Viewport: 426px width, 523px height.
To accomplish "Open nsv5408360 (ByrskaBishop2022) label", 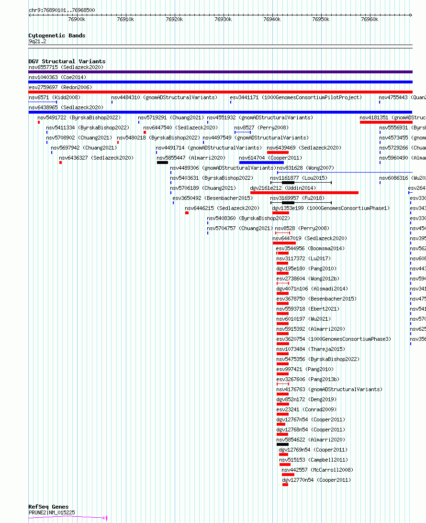I will click(249, 218).
